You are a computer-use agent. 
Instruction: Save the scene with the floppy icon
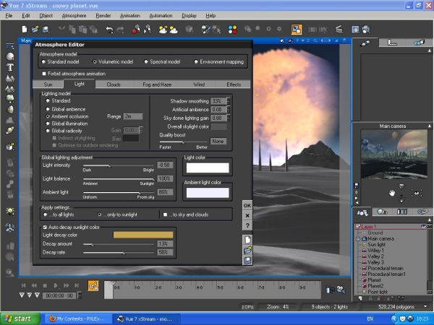46,29
